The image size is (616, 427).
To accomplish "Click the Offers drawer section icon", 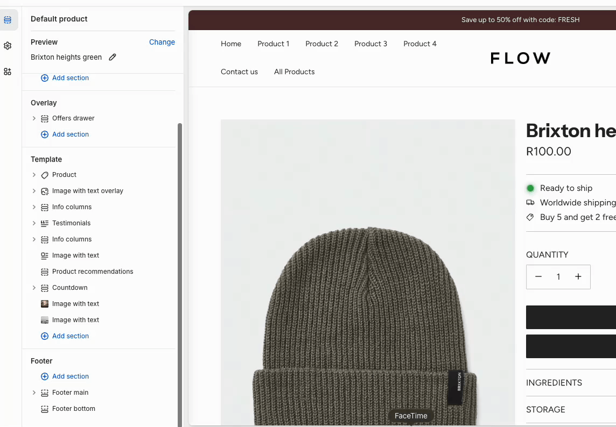I will (x=45, y=118).
